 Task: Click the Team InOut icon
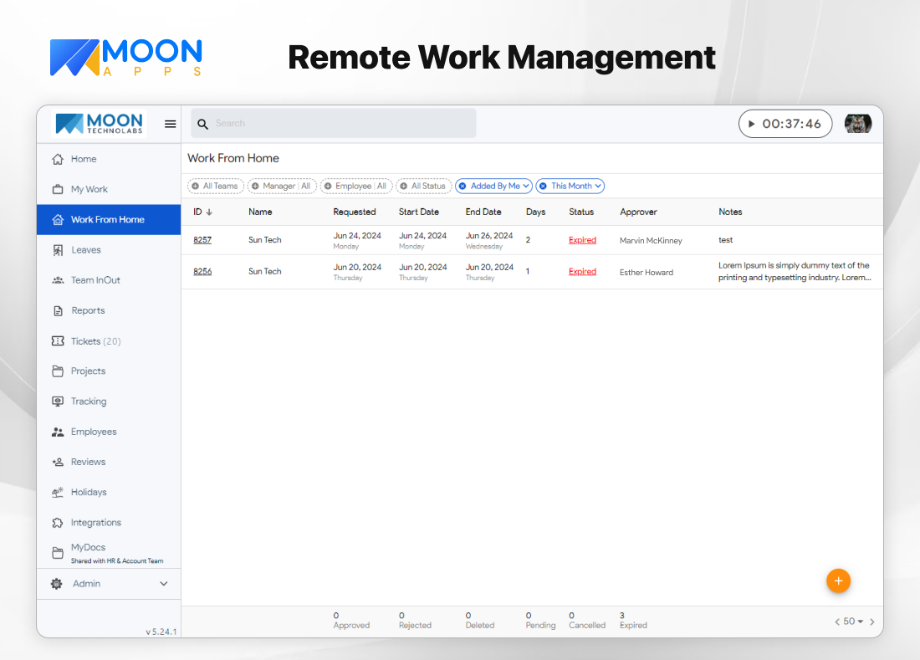point(58,280)
